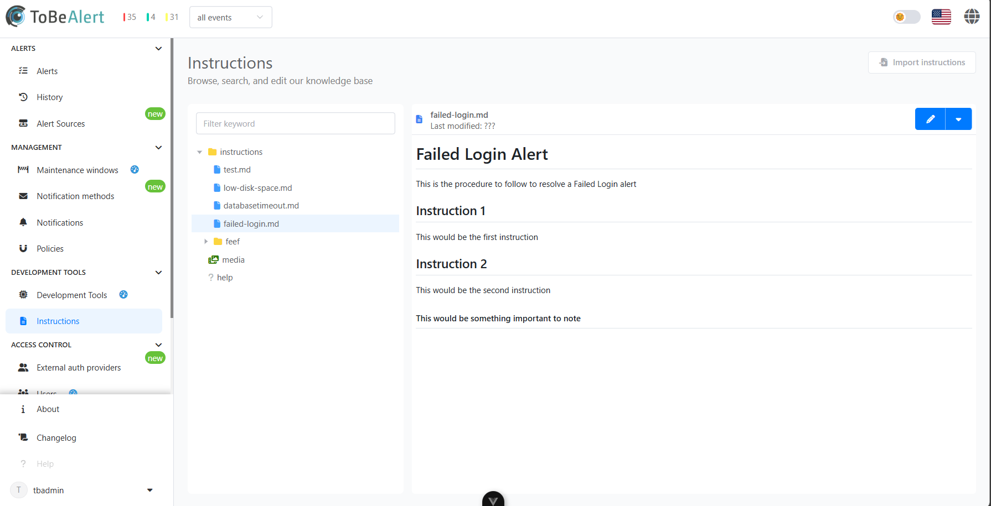Select failed-login.md in the tree
991x506 pixels.
295,223
